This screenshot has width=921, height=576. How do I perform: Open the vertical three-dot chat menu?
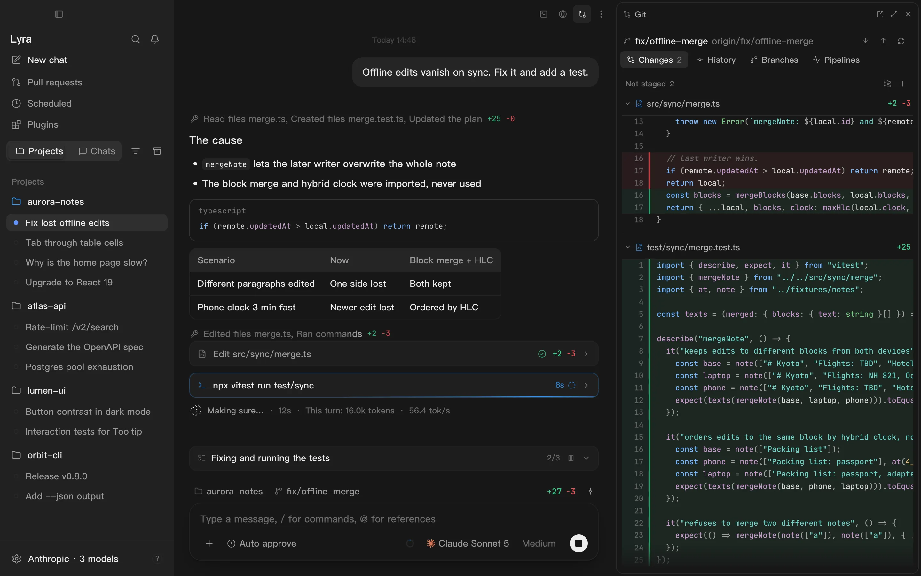pyautogui.click(x=601, y=14)
